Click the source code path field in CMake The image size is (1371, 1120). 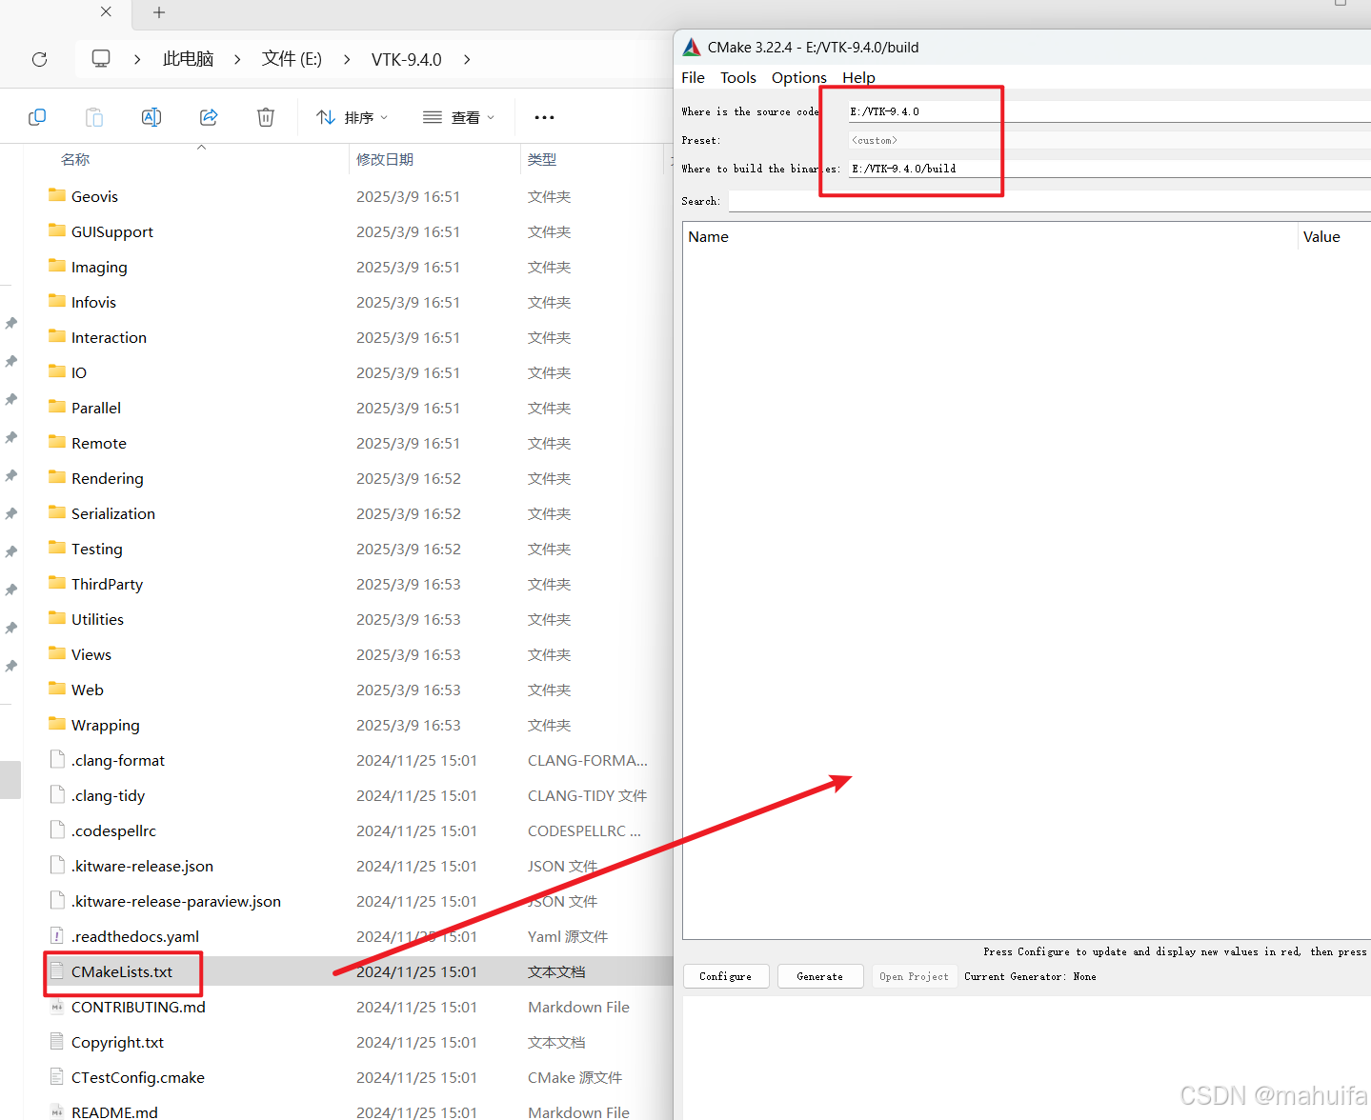click(x=1110, y=111)
